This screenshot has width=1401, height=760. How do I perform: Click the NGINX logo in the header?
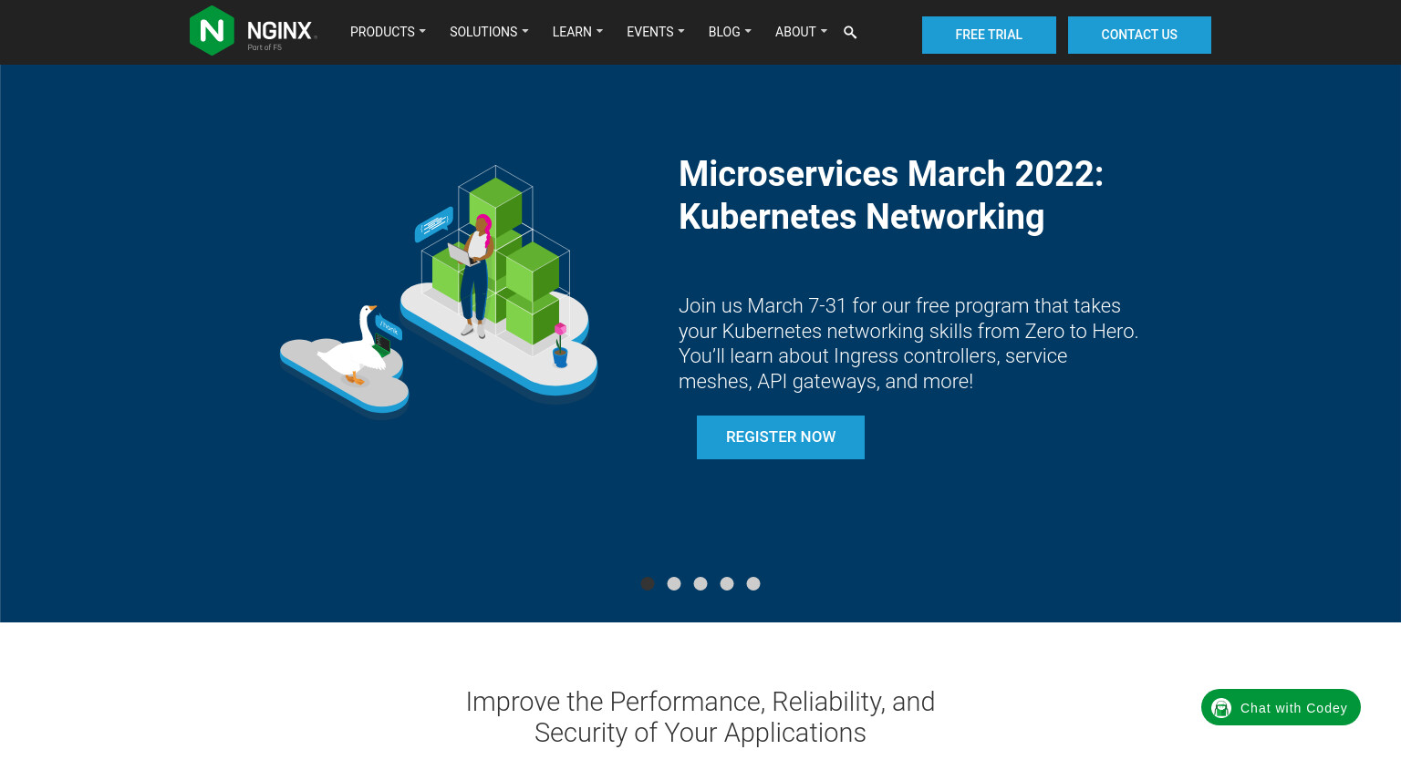coord(253,31)
